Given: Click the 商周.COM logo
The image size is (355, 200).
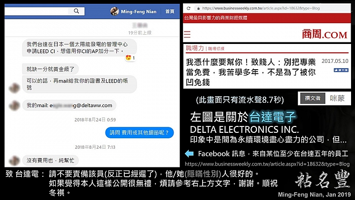Looking at the screenshot, I should tap(324, 35).
